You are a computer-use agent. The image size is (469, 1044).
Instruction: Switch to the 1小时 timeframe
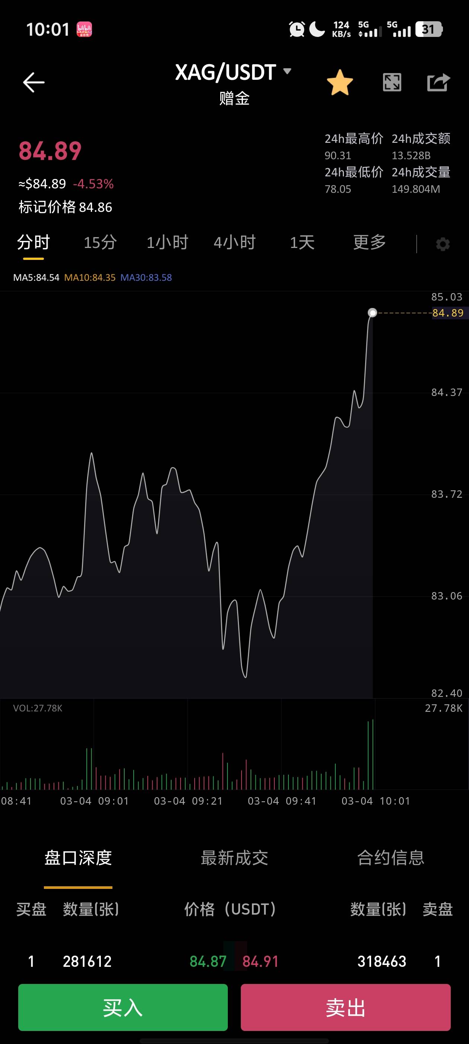click(167, 242)
